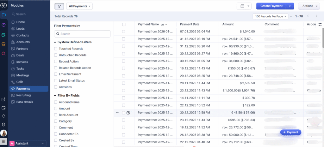Click the column settings icon in table header
324x147 pixels.
(320, 24)
